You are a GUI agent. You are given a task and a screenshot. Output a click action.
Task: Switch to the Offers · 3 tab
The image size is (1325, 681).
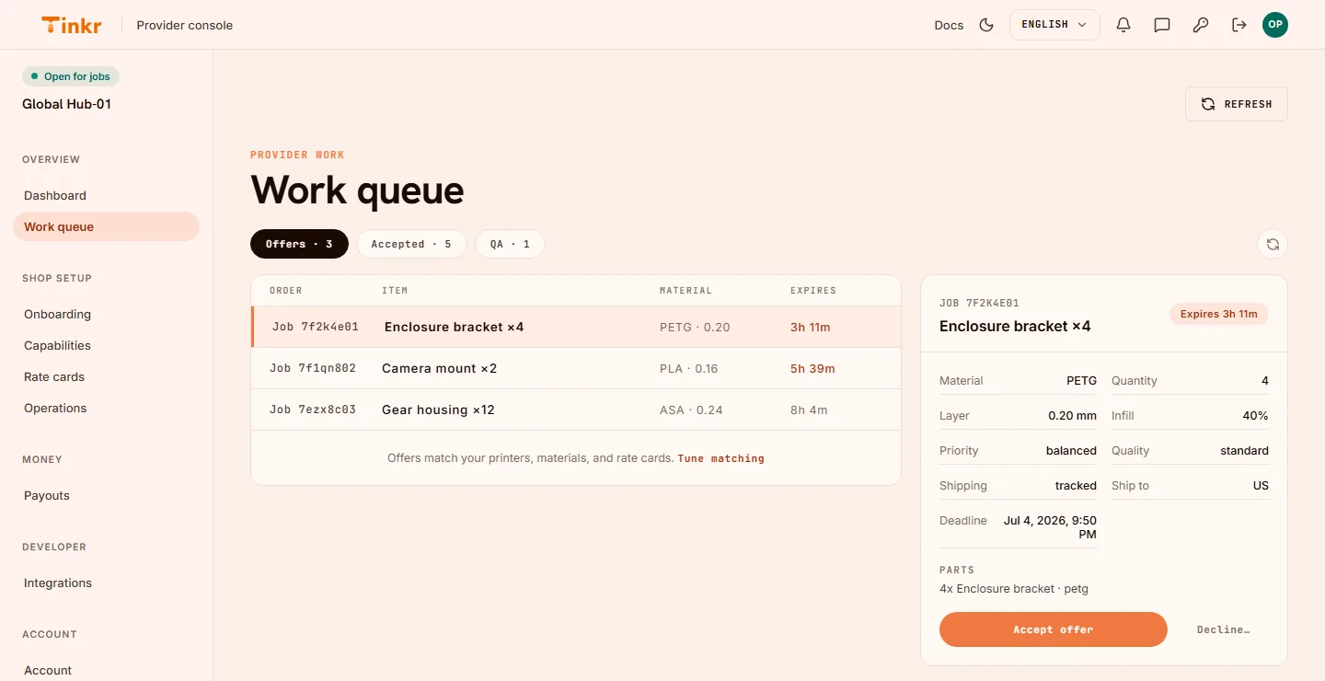click(x=299, y=244)
